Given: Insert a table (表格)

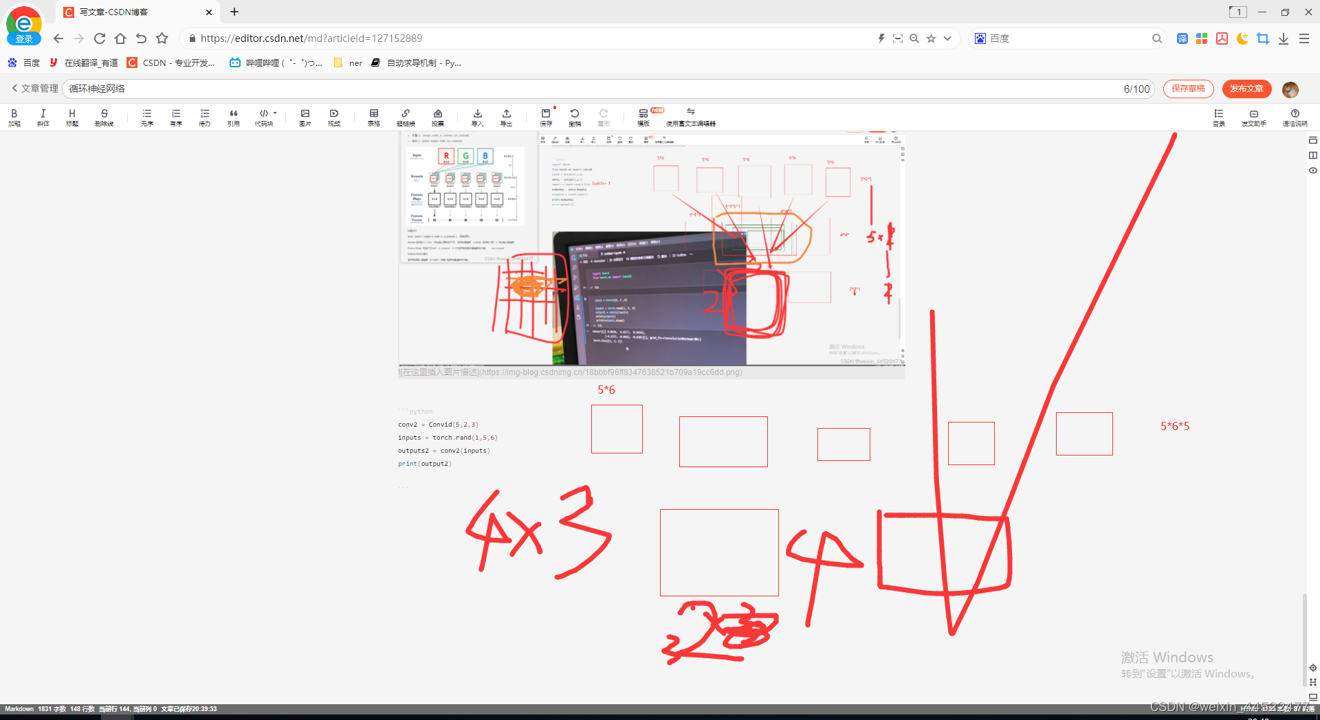Looking at the screenshot, I should pyautogui.click(x=374, y=117).
